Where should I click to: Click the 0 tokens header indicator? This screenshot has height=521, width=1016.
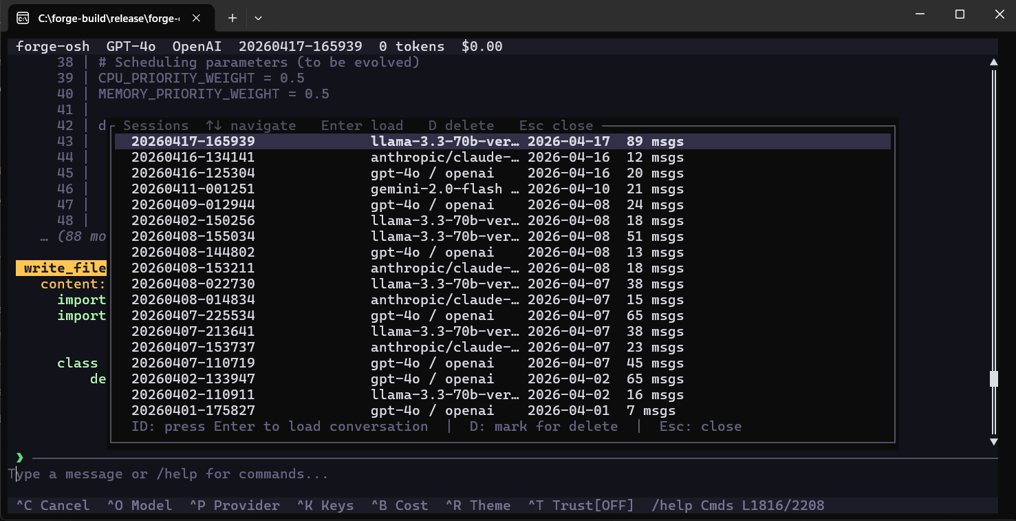point(412,47)
